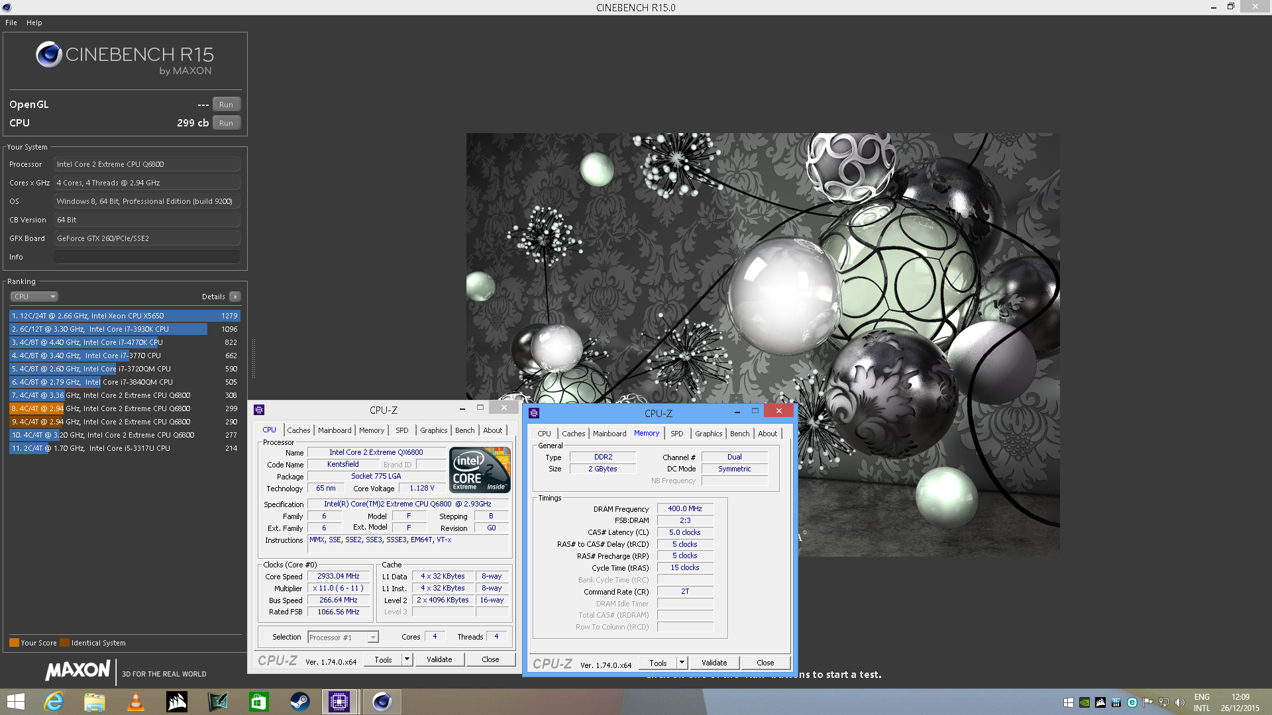The height and width of the screenshot is (715, 1272).
Task: Open volume speaker tray icon
Action: [x=1180, y=702]
